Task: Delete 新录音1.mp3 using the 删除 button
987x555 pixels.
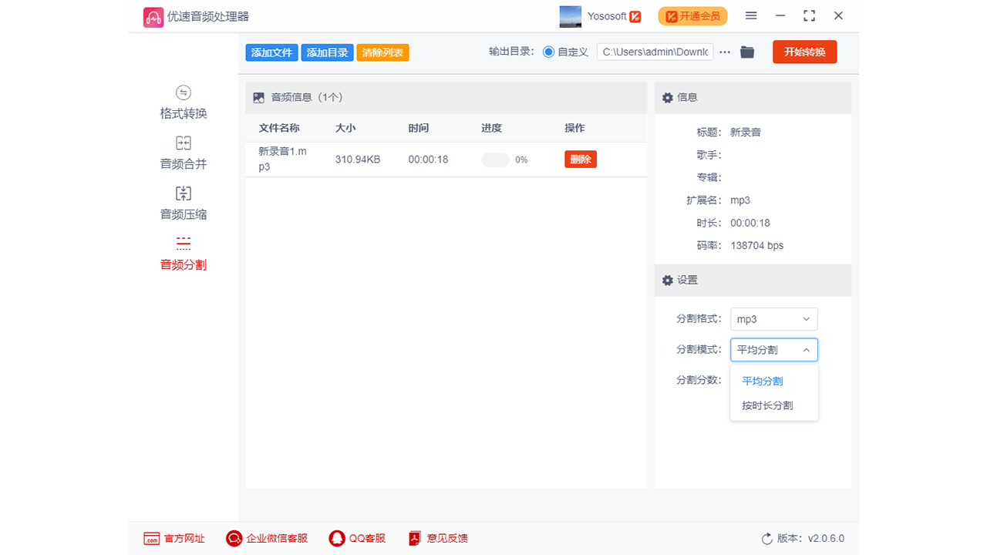Action: pos(580,160)
